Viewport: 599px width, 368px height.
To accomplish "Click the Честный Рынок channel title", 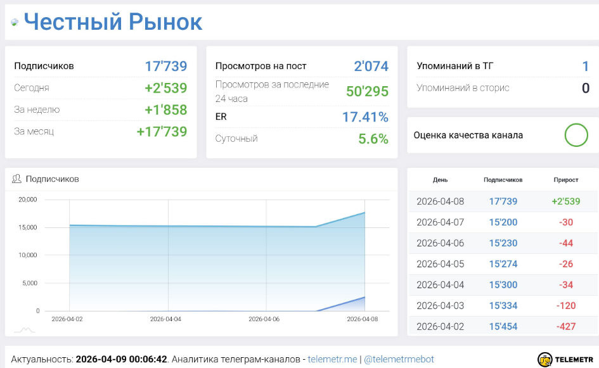I will click(114, 21).
